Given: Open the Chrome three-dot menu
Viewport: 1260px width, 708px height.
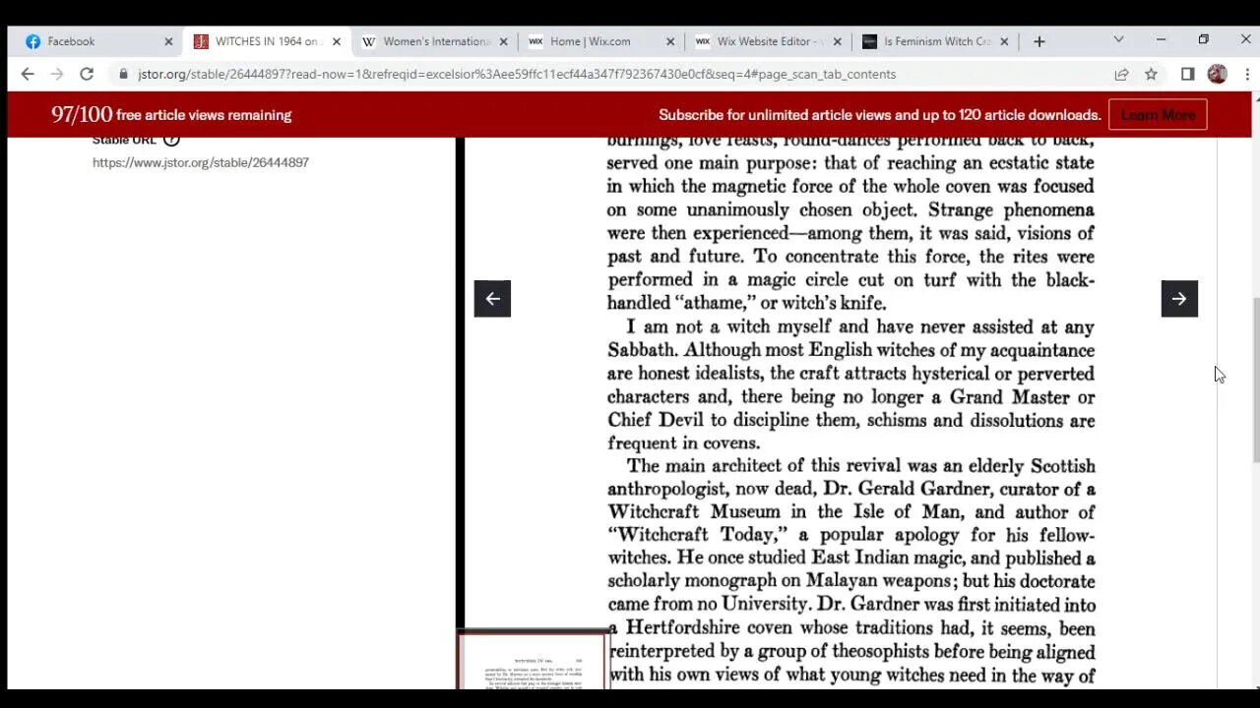Looking at the screenshot, I should click(1246, 74).
